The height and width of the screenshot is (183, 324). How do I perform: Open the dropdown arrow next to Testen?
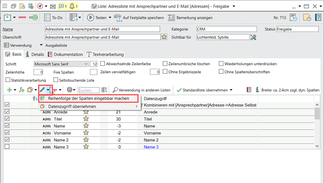point(110,18)
